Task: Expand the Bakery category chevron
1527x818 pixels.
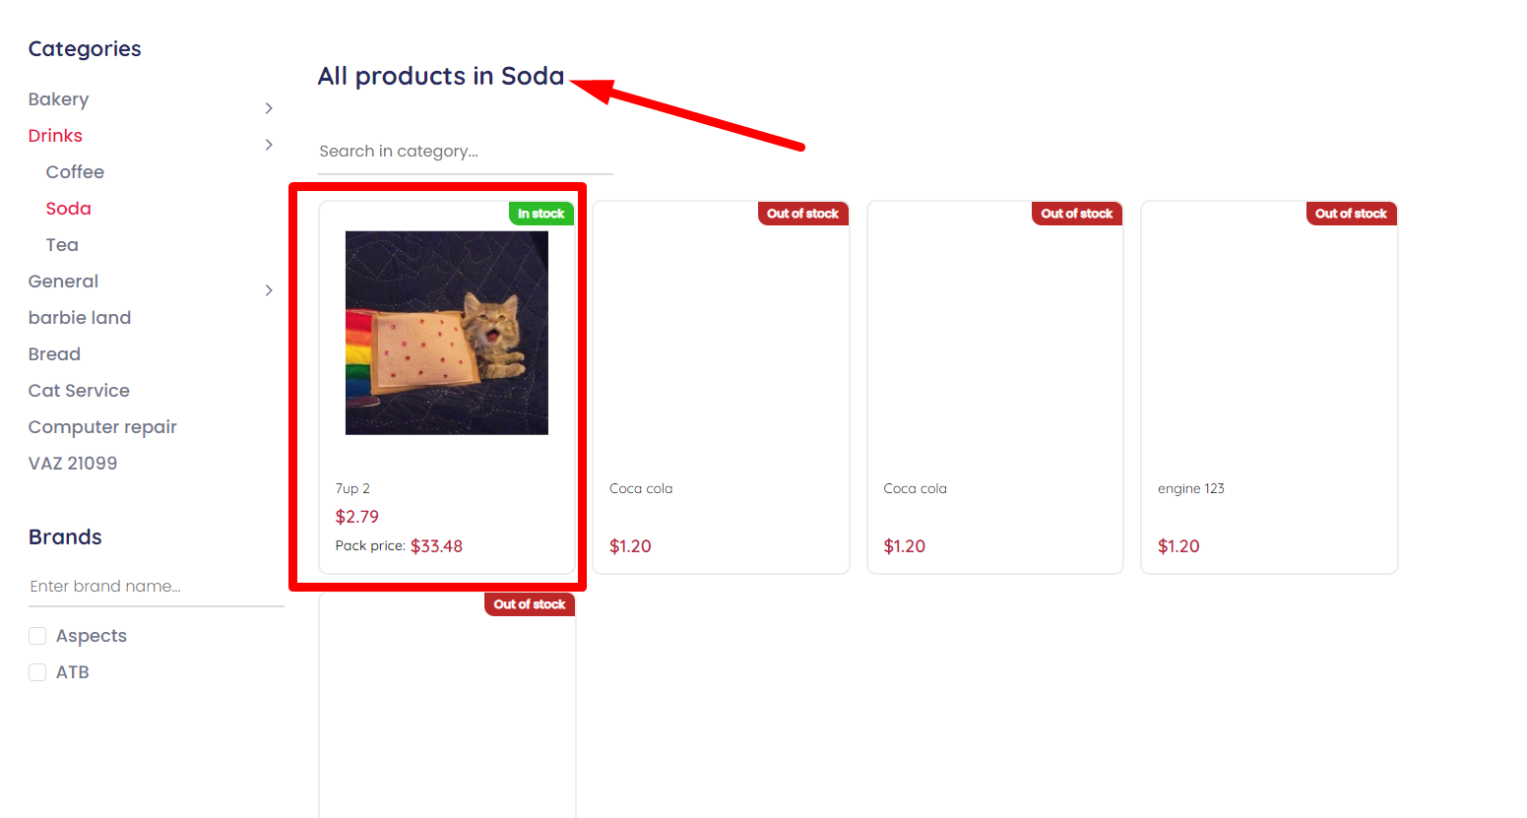Action: point(269,108)
